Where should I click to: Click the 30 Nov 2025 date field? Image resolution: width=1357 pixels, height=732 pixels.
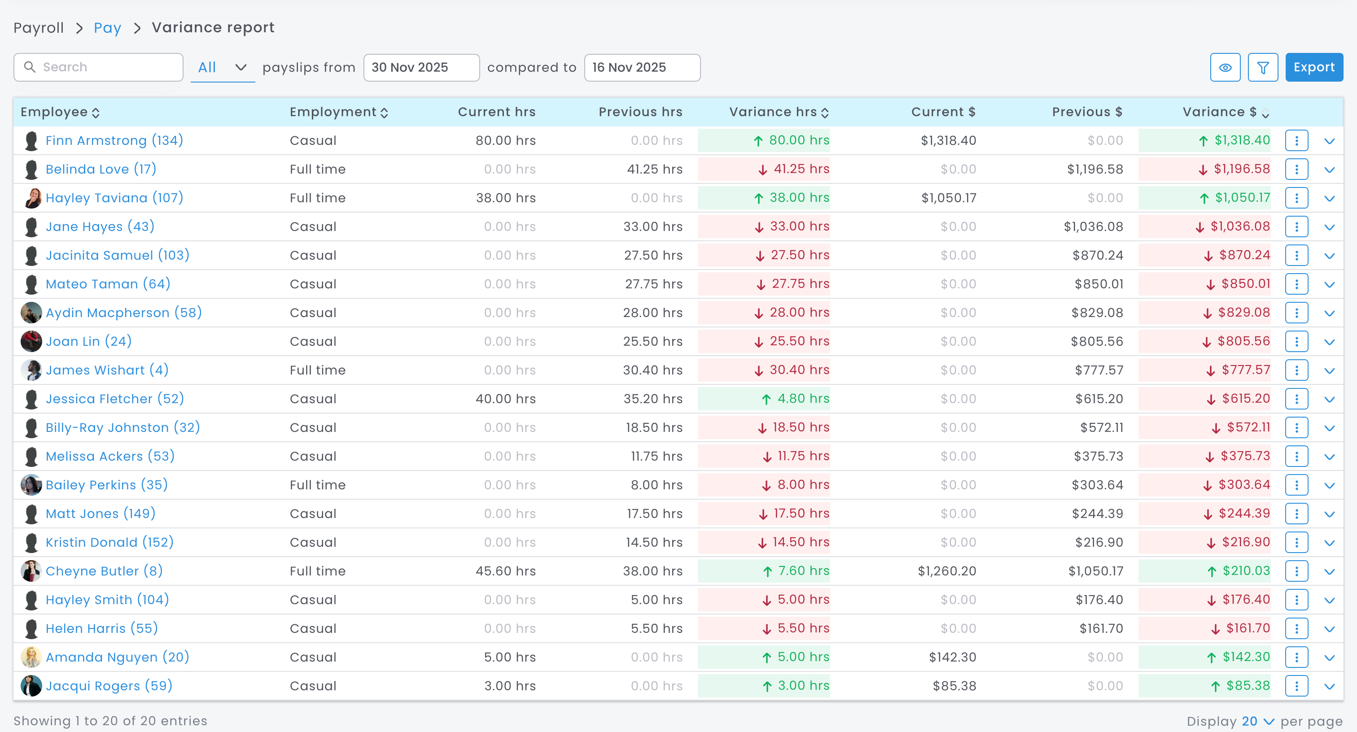click(x=421, y=67)
